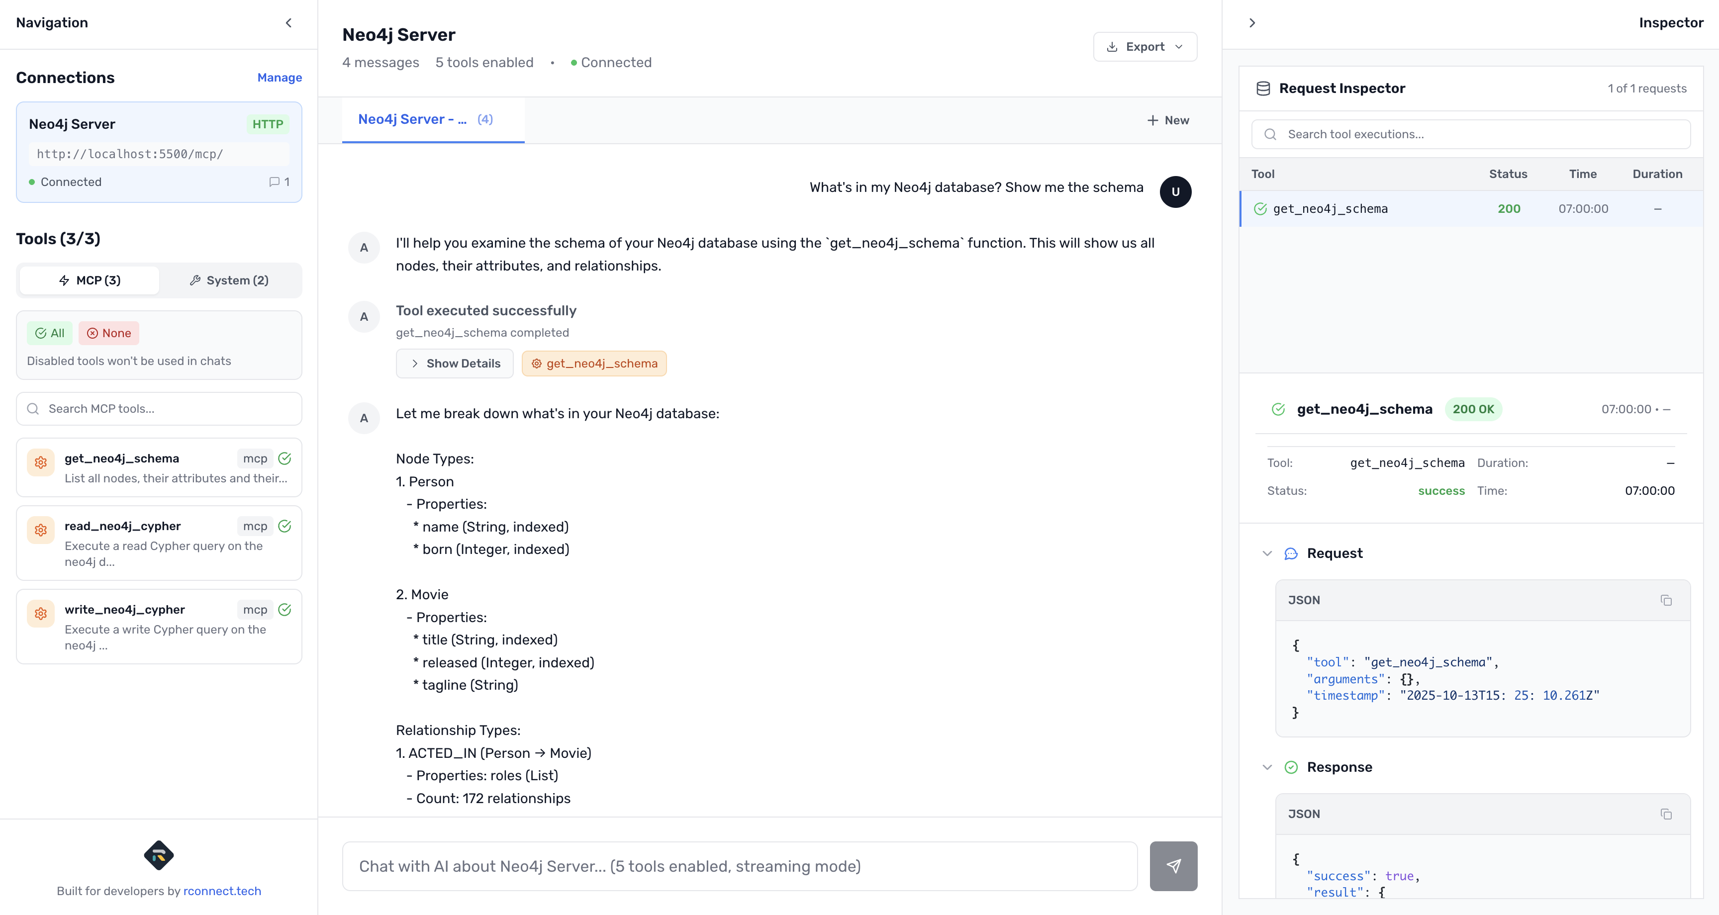Focus the Search tool executions field
Image resolution: width=1719 pixels, height=915 pixels.
[1471, 134]
